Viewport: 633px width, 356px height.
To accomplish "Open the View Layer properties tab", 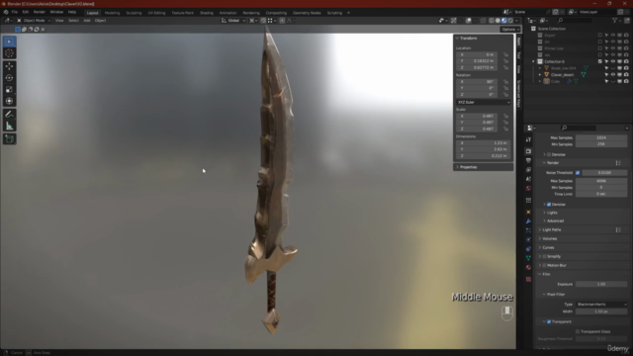I will [528, 170].
